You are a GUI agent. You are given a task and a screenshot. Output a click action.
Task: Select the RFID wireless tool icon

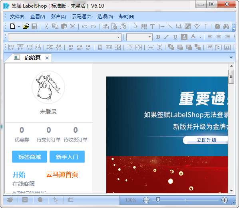[197, 27]
